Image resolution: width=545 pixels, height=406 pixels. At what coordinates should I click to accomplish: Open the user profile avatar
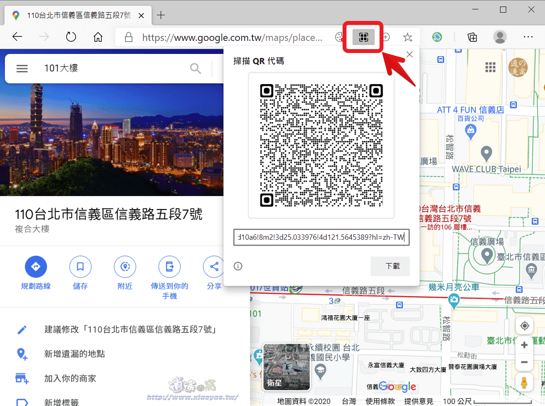(500, 37)
